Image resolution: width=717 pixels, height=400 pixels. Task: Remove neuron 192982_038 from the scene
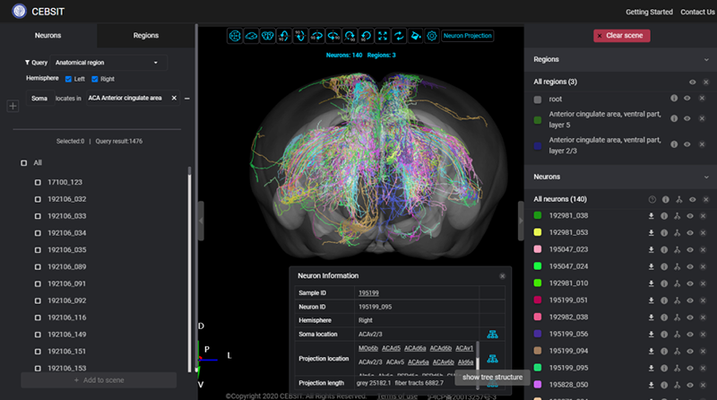point(704,317)
